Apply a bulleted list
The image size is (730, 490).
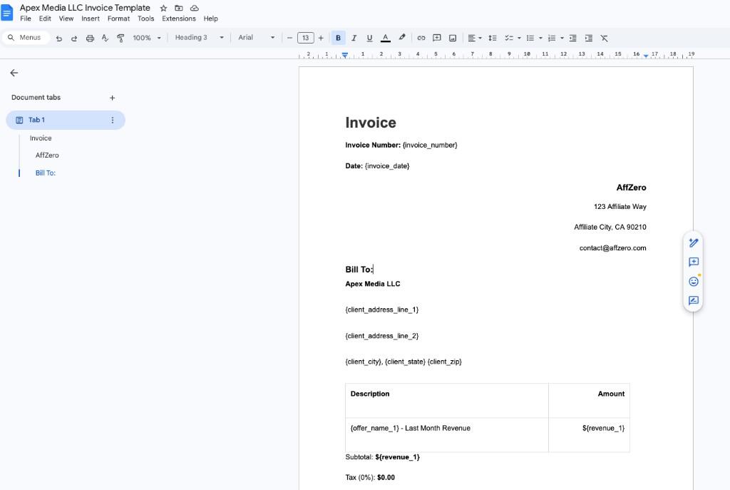tap(530, 39)
